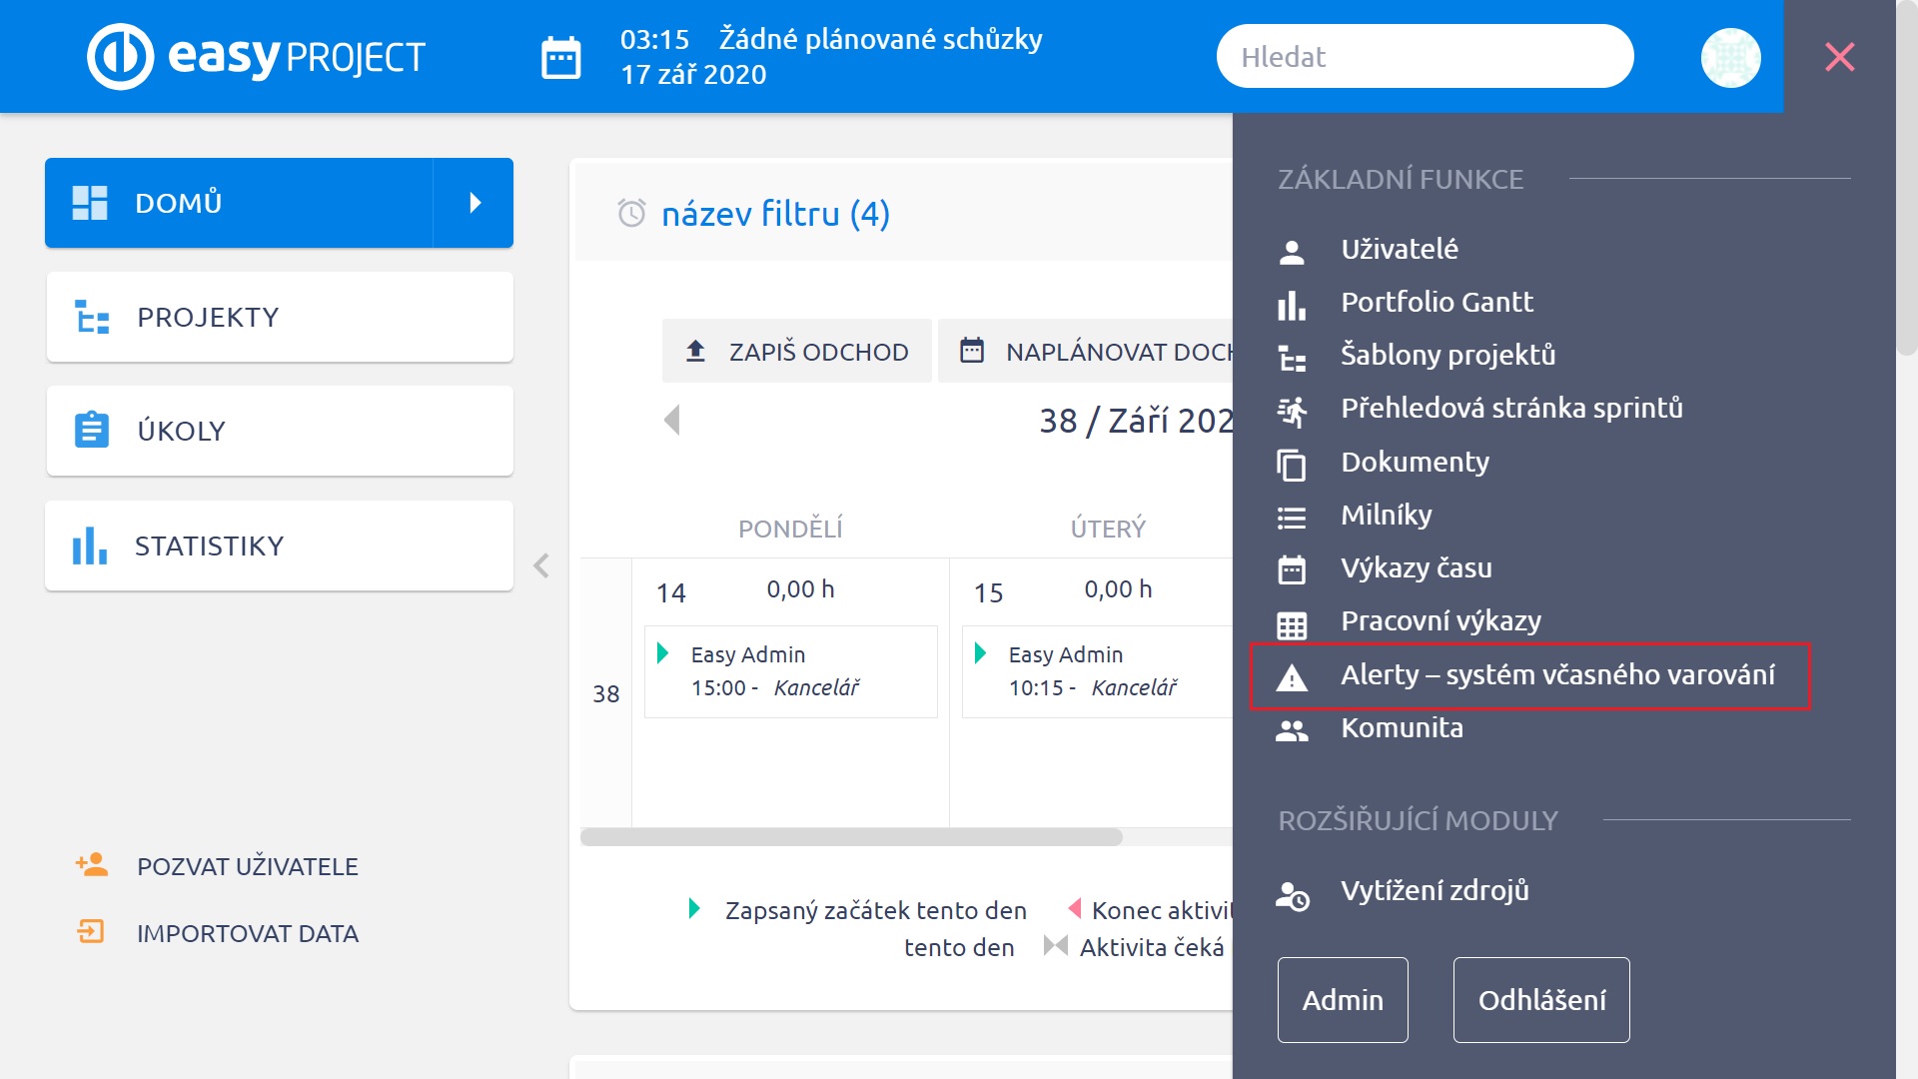Click the Odhlášení logout button
This screenshot has height=1079, width=1918.
(x=1541, y=1000)
